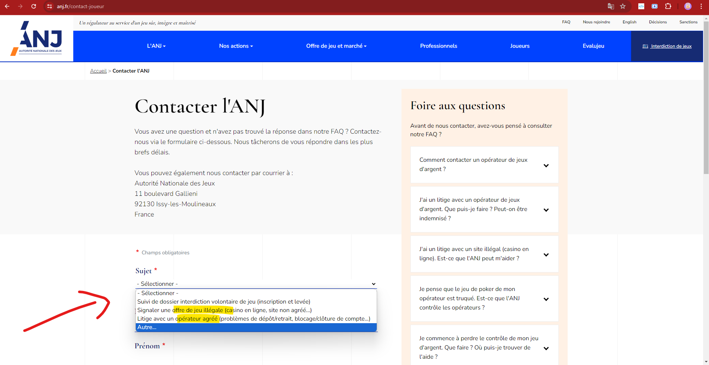Open the Décisions link

coord(658,22)
